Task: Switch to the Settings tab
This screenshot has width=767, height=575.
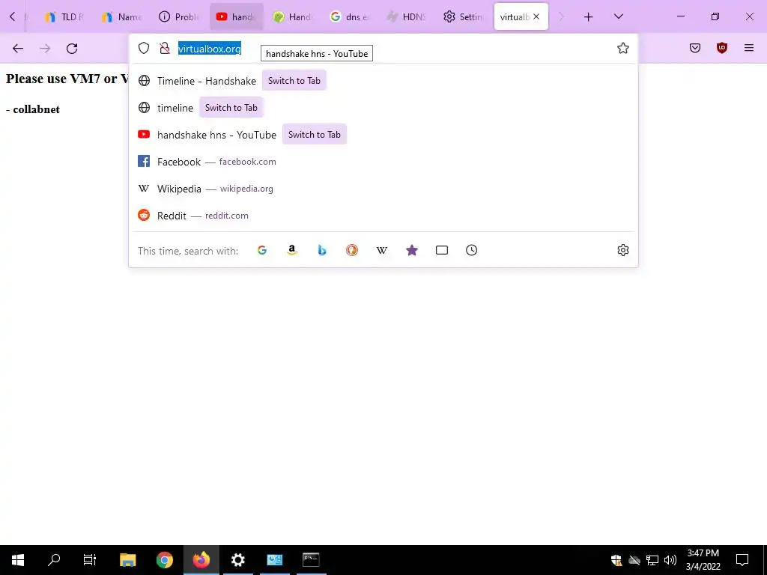Action: [464, 16]
